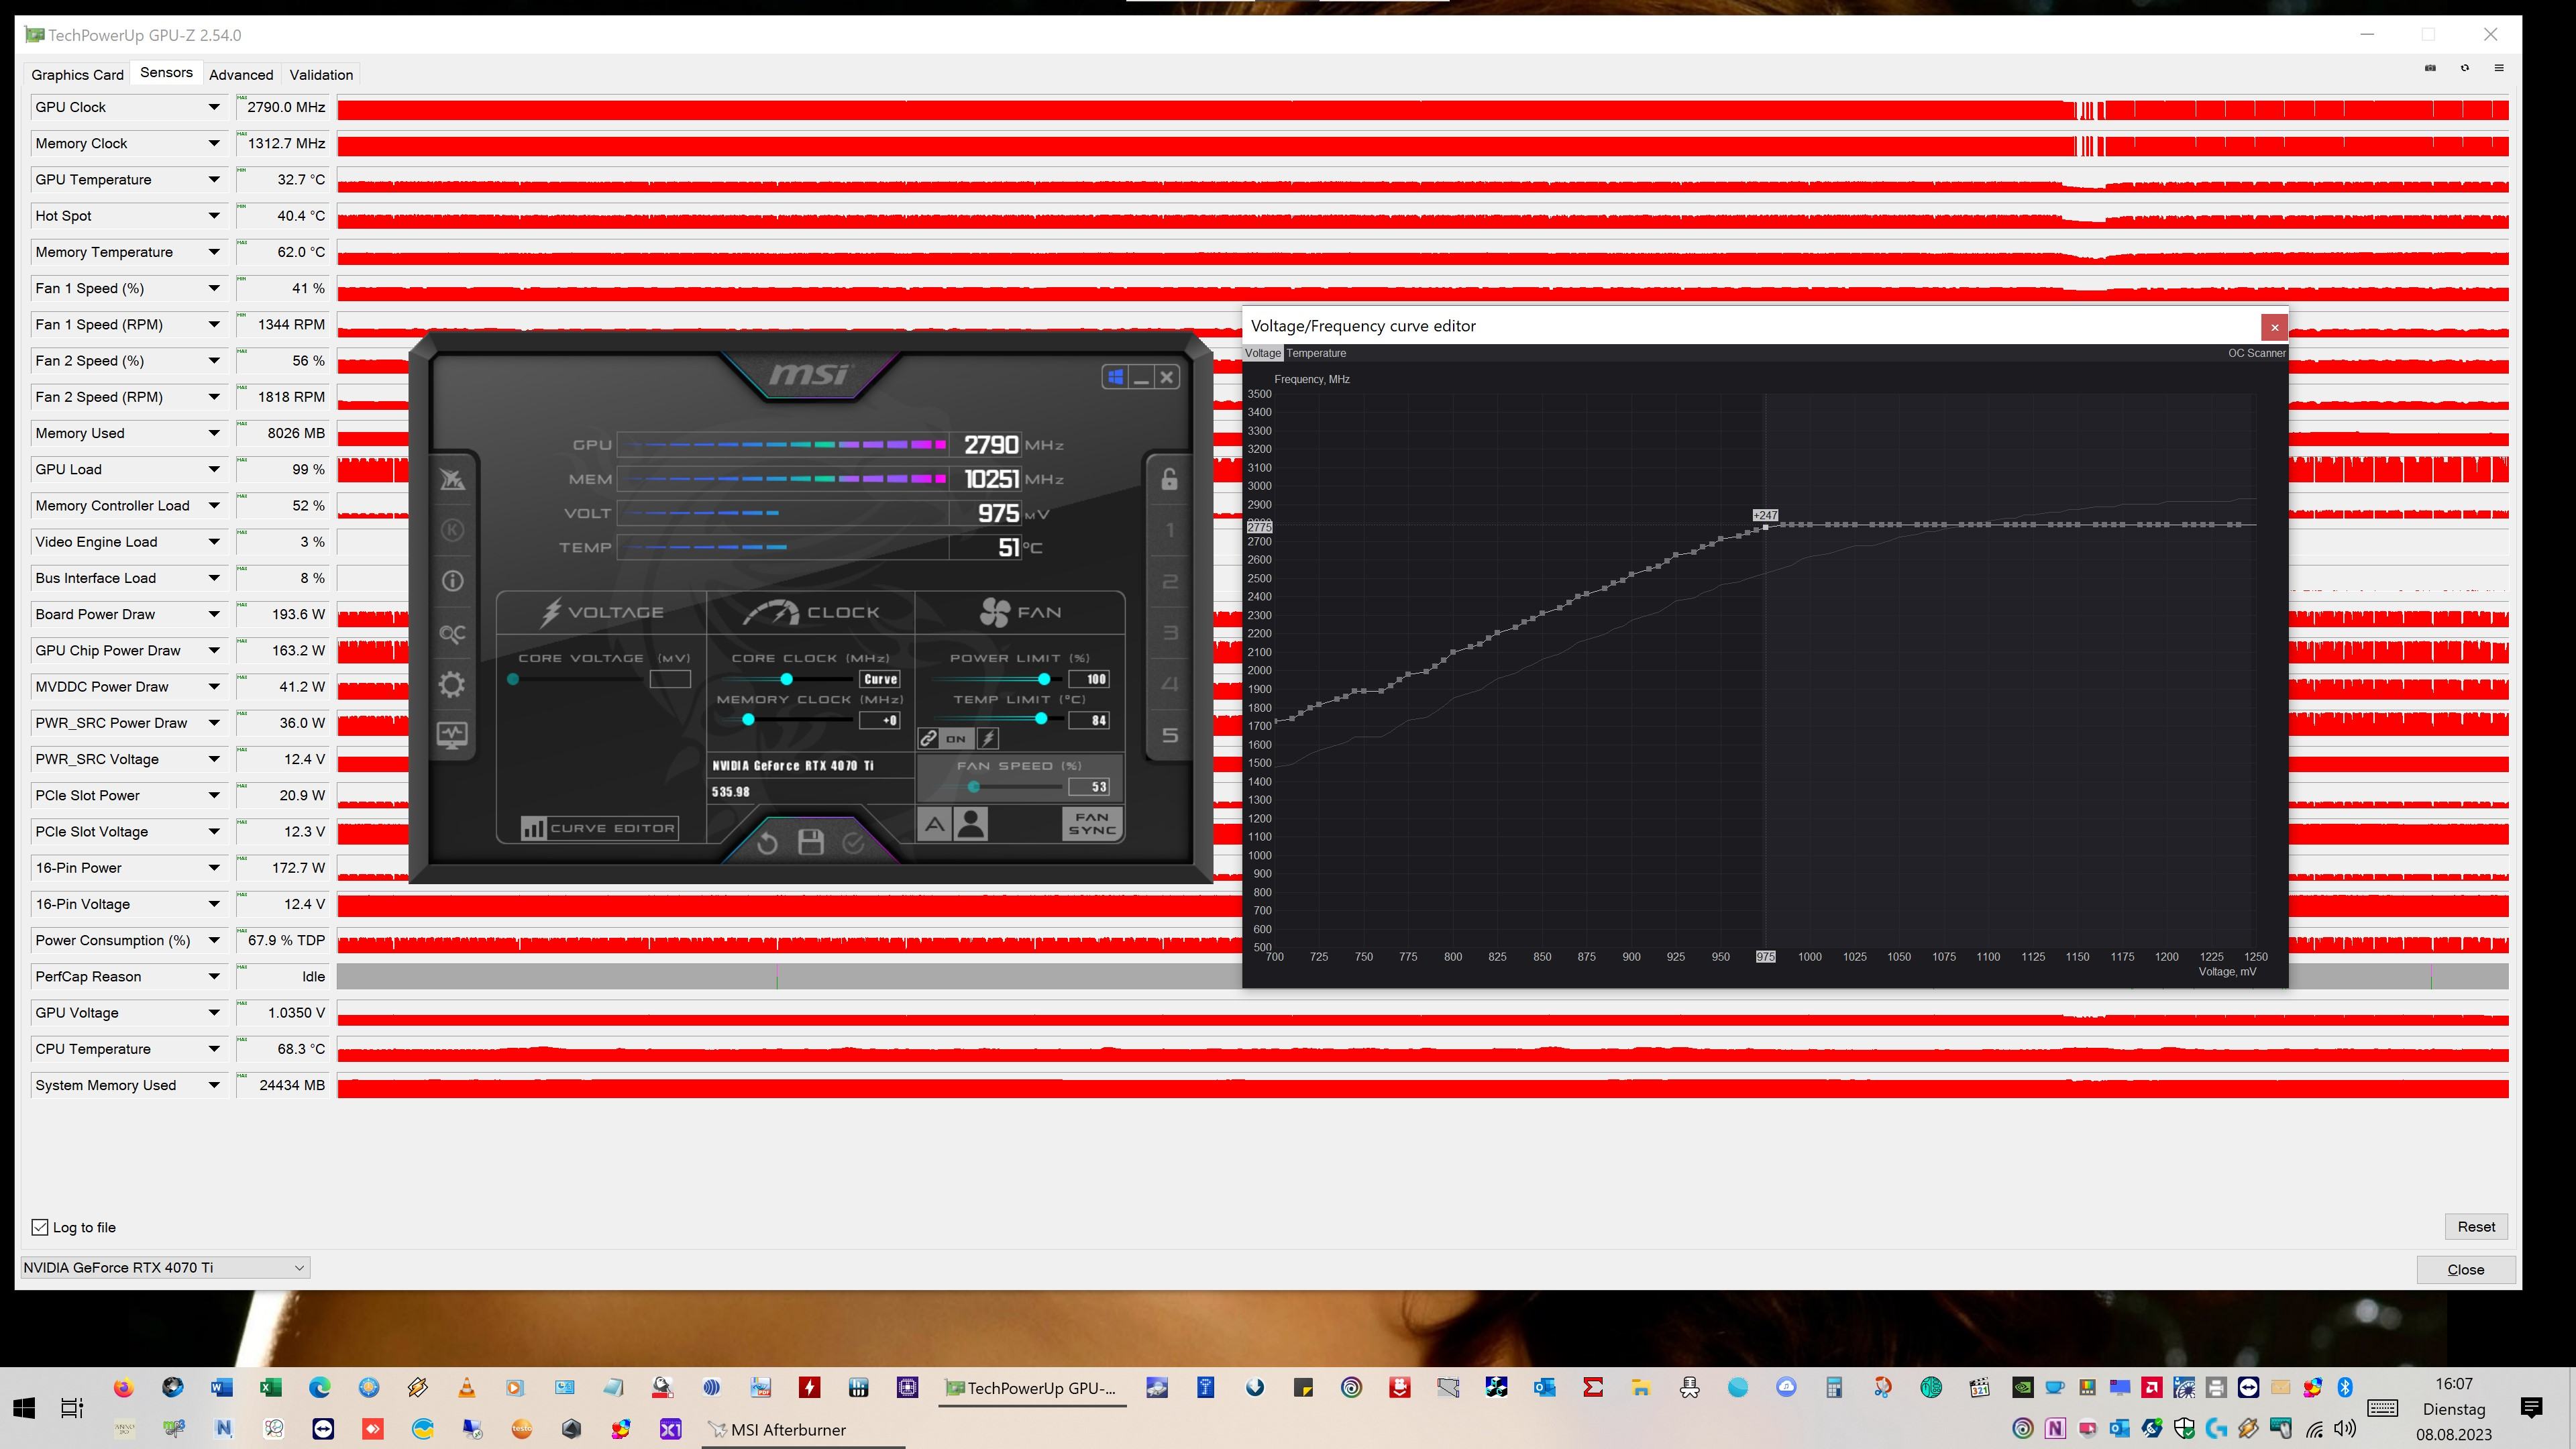Expand the GPU Clock sensor dropdown
The image size is (2576, 1449).
pyautogui.click(x=214, y=107)
